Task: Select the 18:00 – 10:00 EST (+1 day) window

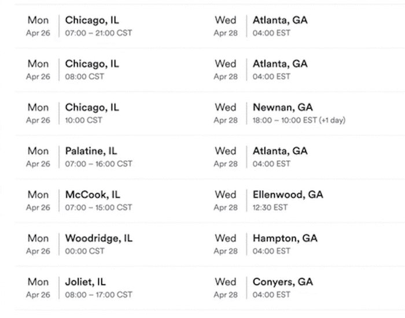Action: (299, 120)
